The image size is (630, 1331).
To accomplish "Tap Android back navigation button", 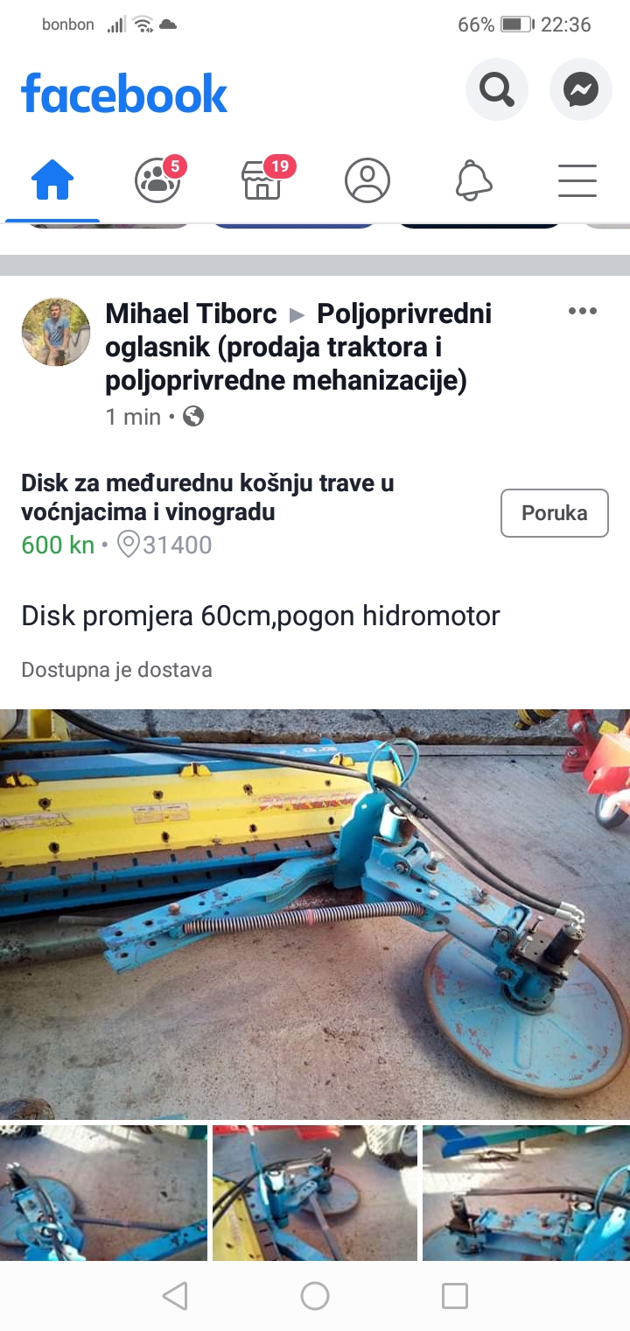I will 175,1296.
